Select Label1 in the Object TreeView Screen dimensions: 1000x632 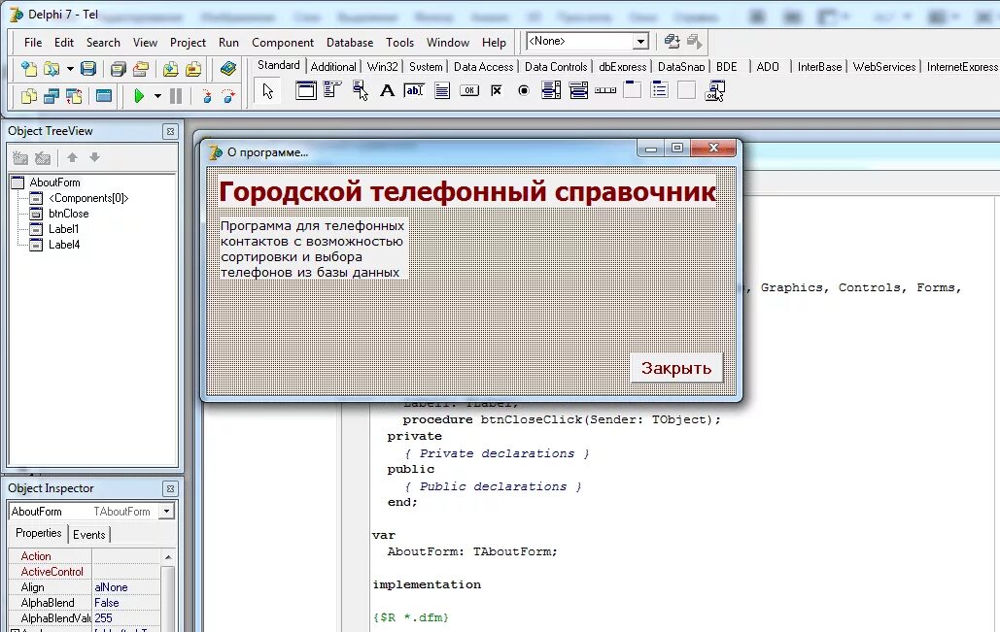coord(64,229)
